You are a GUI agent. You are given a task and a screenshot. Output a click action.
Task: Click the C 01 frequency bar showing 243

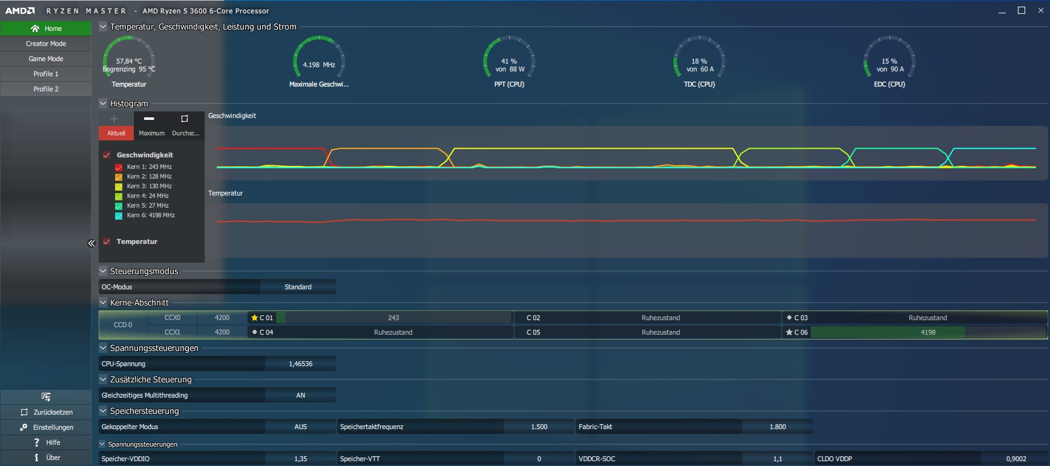pyautogui.click(x=394, y=318)
